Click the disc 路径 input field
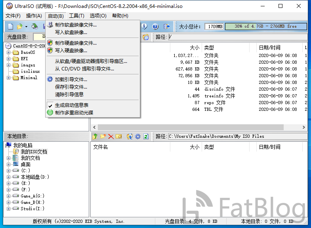Image resolution: width=311 pixels, height=228 pixels. tap(238, 37)
